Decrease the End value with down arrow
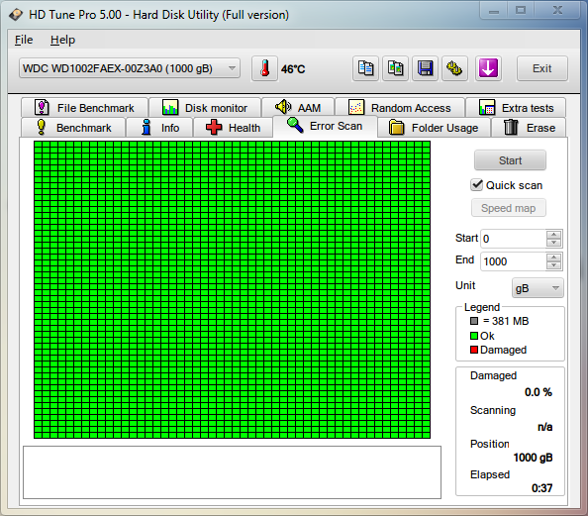Screen dimensions: 588x516 554,265
